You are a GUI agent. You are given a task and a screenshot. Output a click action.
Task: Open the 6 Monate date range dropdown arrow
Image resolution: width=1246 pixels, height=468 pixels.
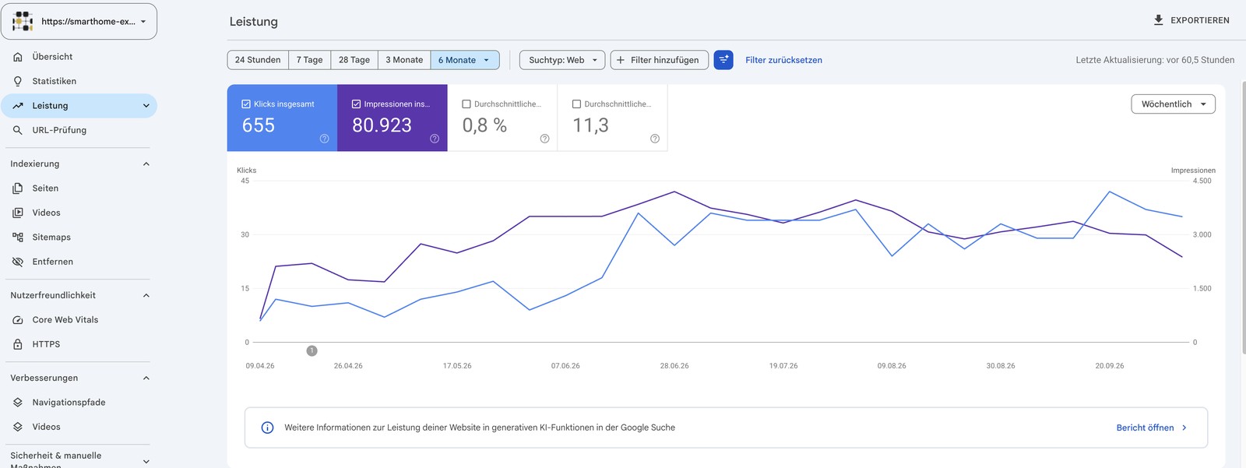click(x=487, y=60)
